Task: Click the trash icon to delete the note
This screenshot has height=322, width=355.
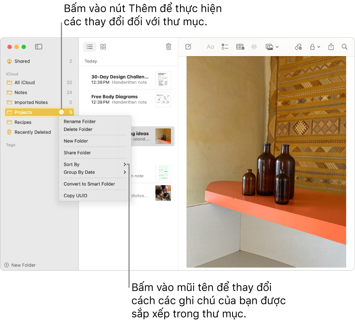Action: tap(169, 47)
